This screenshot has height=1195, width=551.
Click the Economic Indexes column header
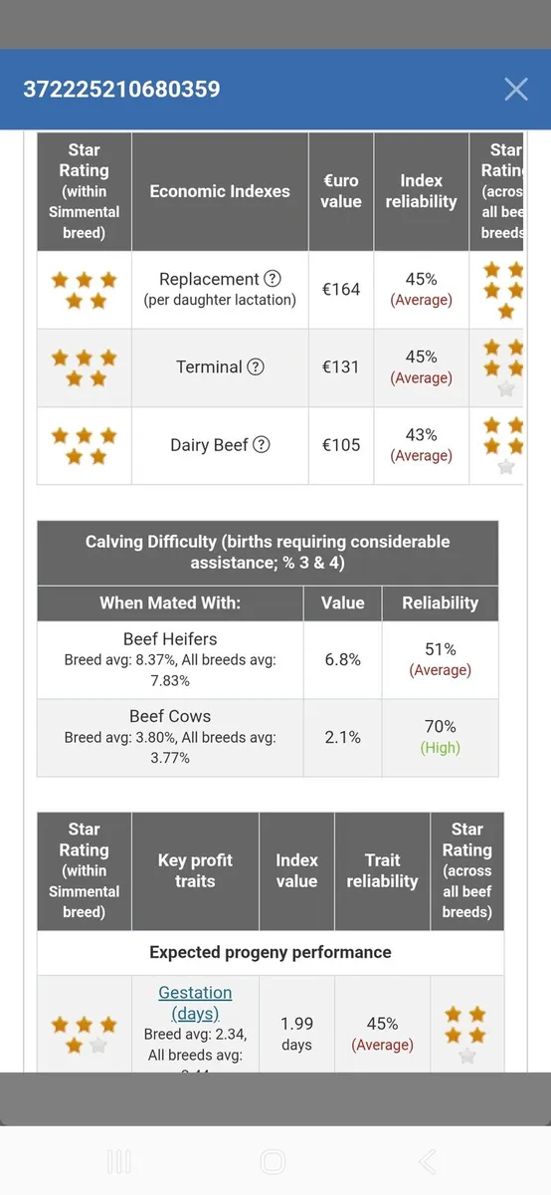point(220,191)
